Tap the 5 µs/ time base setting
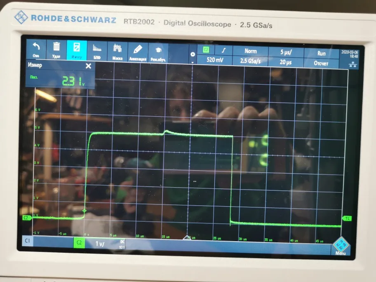Viewport: 376px width, 282px height. (286, 52)
